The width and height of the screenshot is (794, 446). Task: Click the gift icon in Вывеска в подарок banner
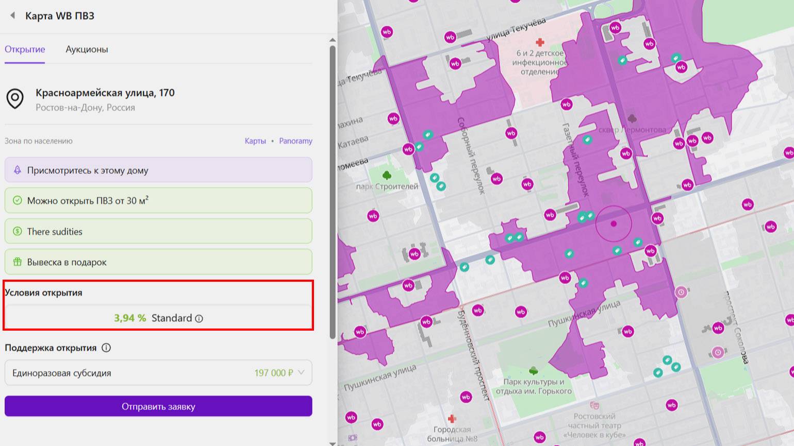tap(17, 262)
